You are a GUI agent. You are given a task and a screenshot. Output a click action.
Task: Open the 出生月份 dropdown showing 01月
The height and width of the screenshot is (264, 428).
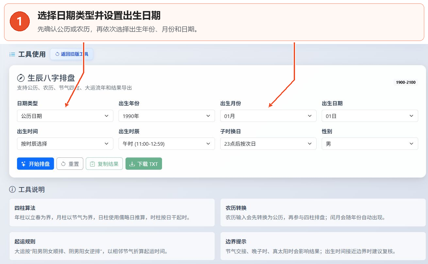(x=268, y=116)
